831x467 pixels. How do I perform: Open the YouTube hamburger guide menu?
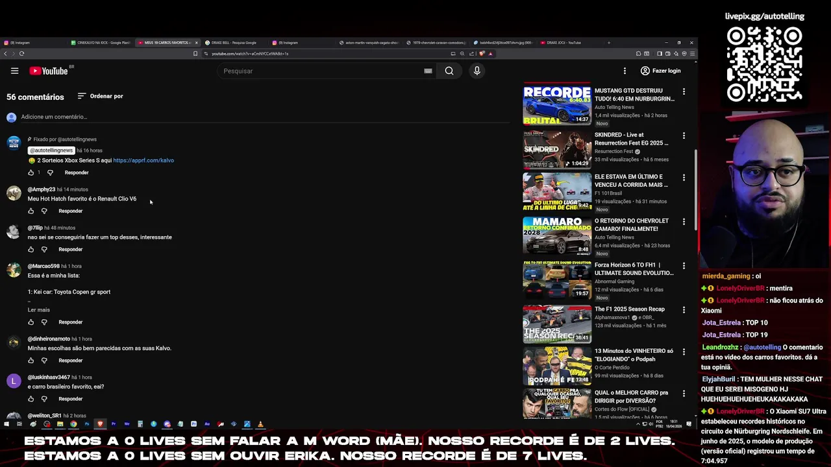[x=14, y=71]
